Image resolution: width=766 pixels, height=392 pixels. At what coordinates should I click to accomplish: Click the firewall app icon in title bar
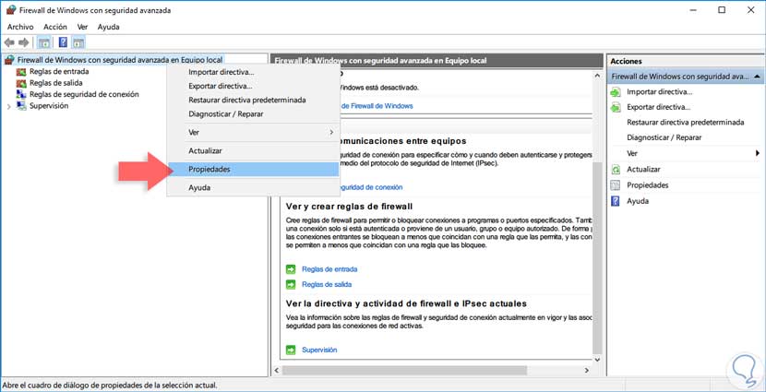pos(11,10)
